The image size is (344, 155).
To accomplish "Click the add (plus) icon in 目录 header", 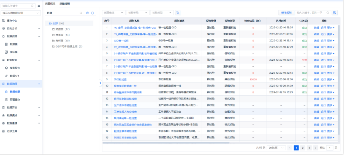I will pyautogui.click(x=88, y=13).
